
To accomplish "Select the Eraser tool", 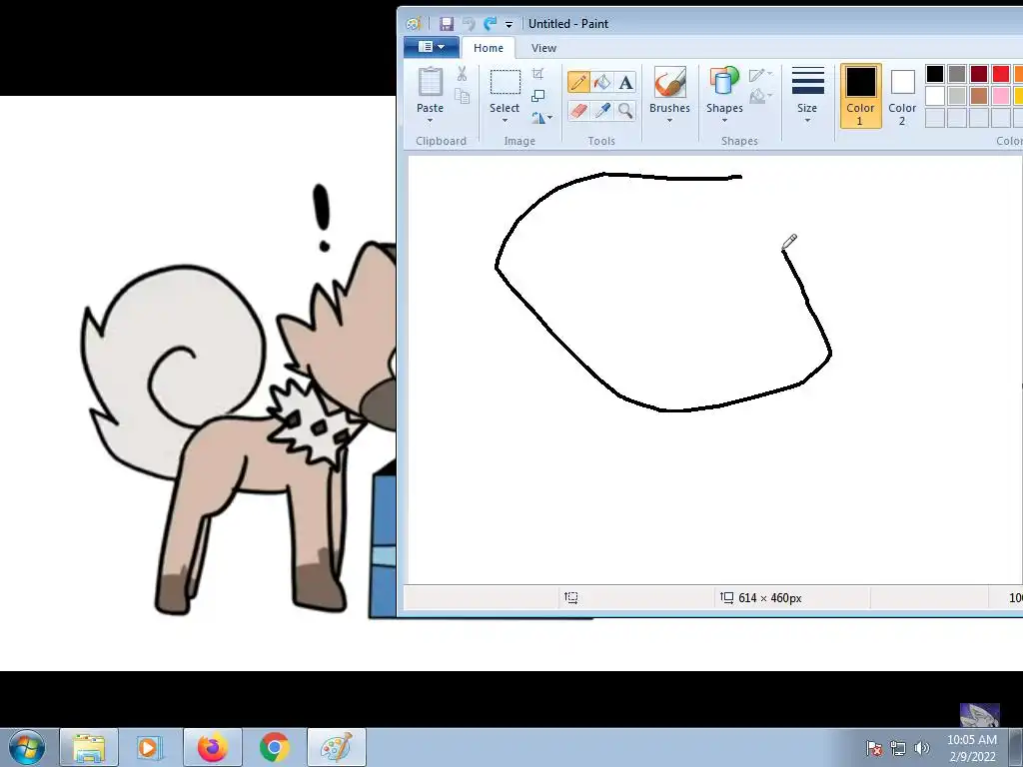I will click(x=578, y=110).
